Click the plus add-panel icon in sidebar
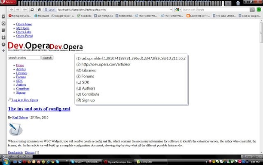 [x=3, y=50]
